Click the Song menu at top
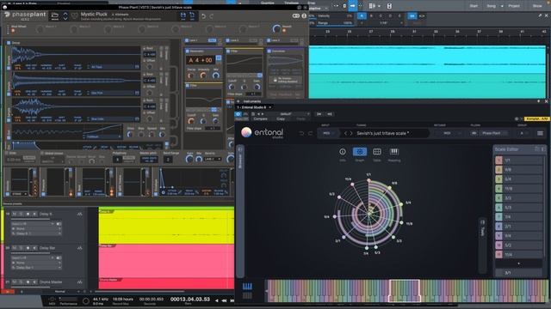 click(x=491, y=6)
